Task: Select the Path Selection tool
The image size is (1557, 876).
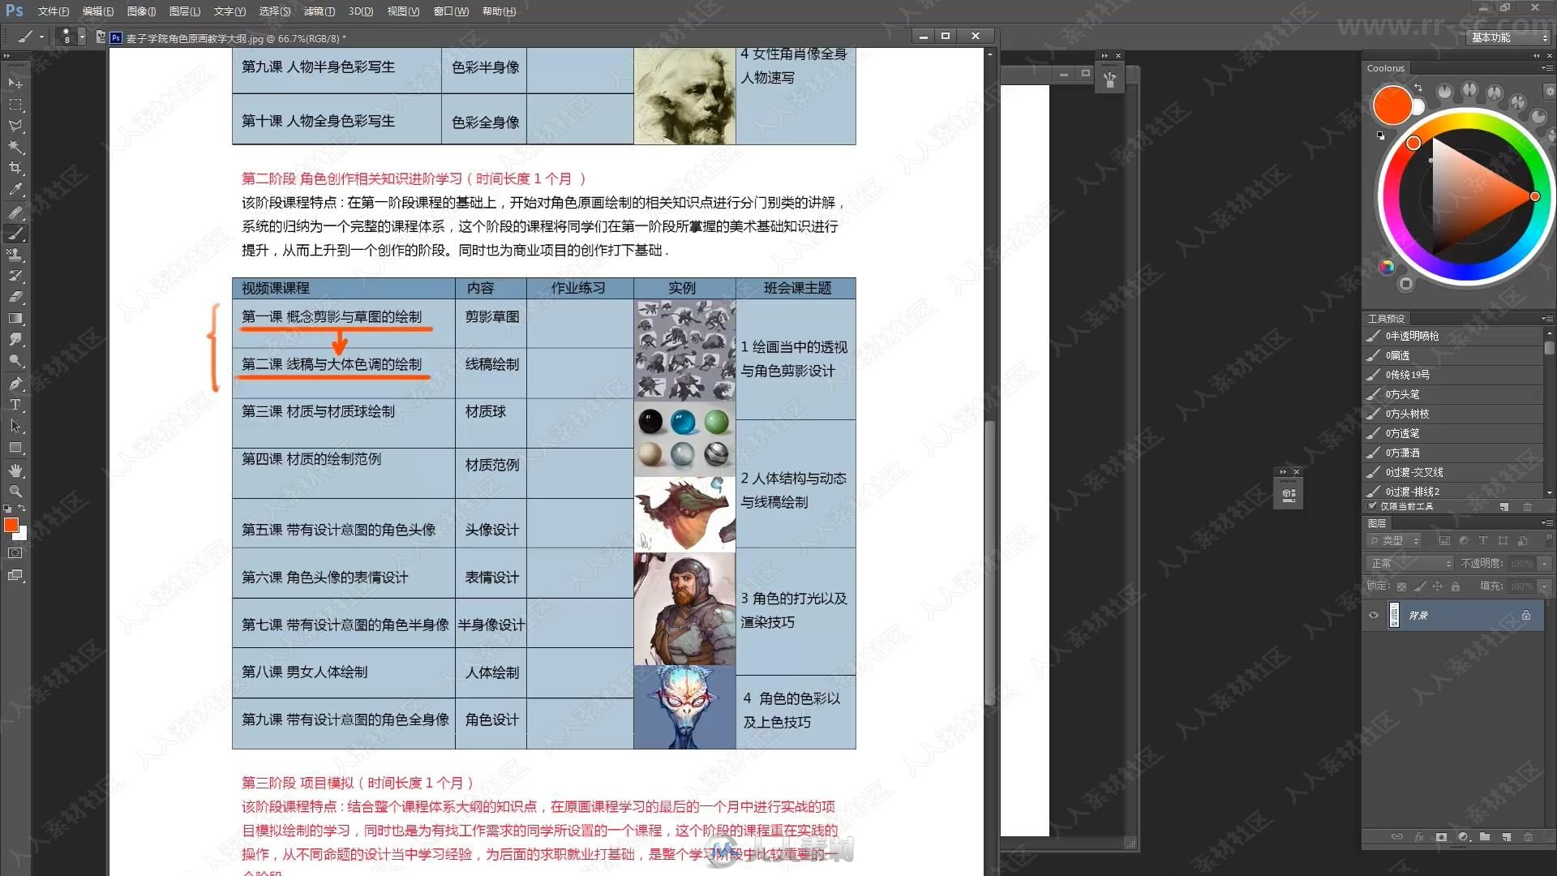Action: [15, 426]
